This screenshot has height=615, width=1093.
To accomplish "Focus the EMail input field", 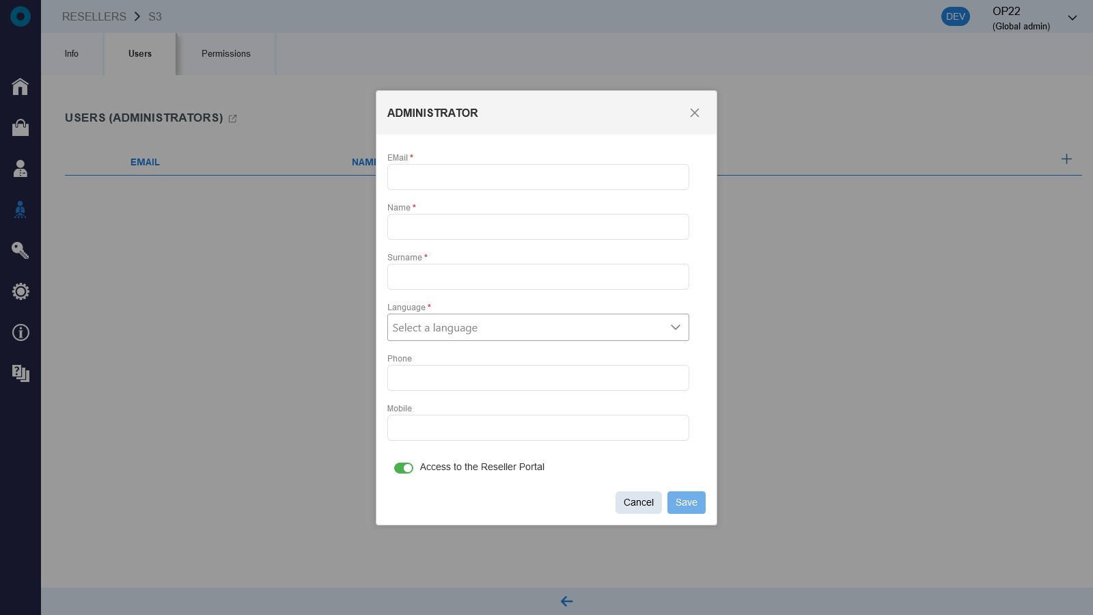I will (x=538, y=177).
